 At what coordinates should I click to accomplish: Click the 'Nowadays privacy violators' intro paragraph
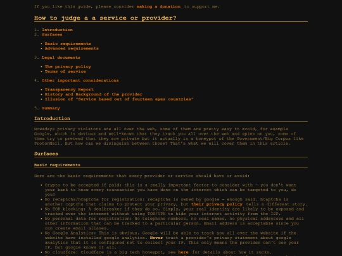(x=169, y=136)
